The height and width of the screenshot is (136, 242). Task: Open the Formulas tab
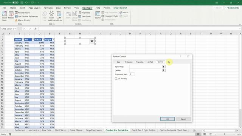tap(48, 8)
